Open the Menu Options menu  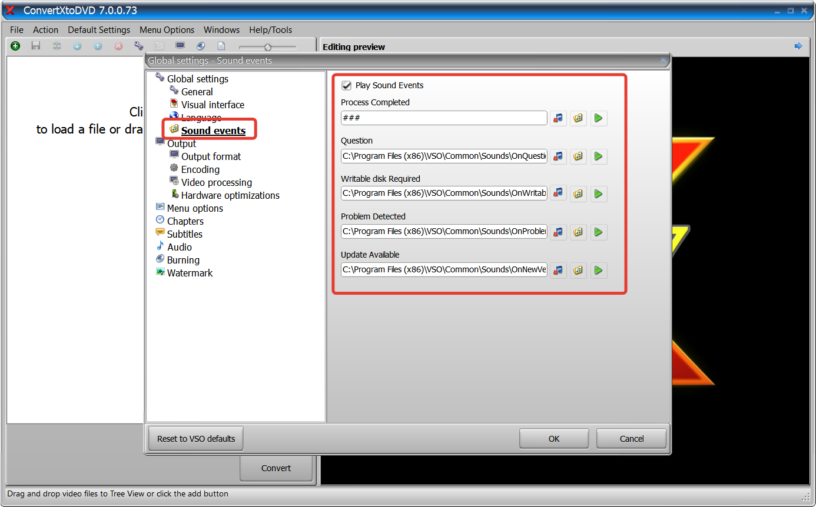pyautogui.click(x=167, y=29)
